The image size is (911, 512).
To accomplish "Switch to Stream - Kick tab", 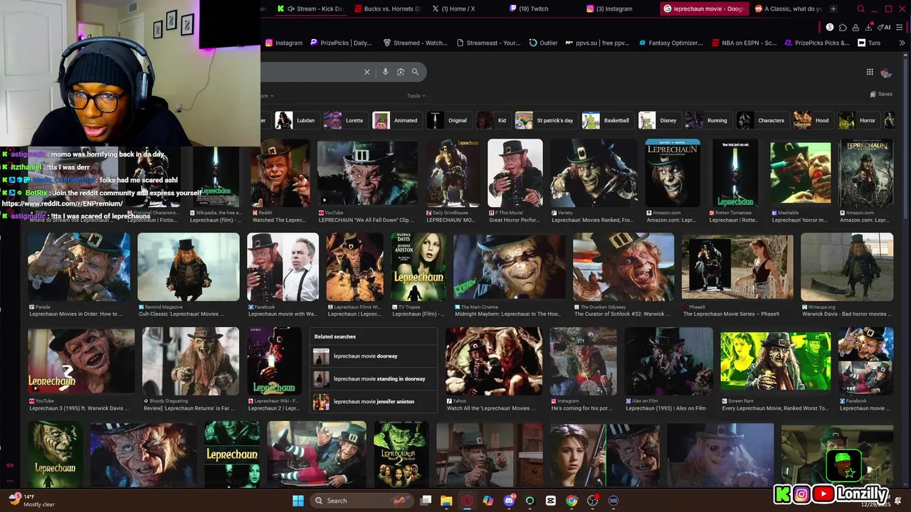I will point(310,9).
